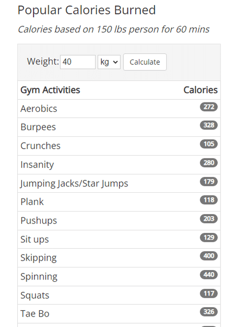Click the Gym Activities column header
The width and height of the screenshot is (235, 327).
[x=50, y=90]
